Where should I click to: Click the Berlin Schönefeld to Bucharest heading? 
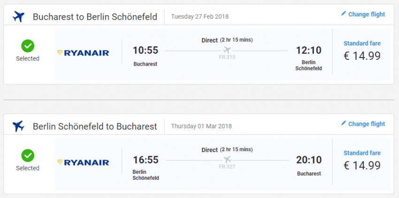[95, 126]
